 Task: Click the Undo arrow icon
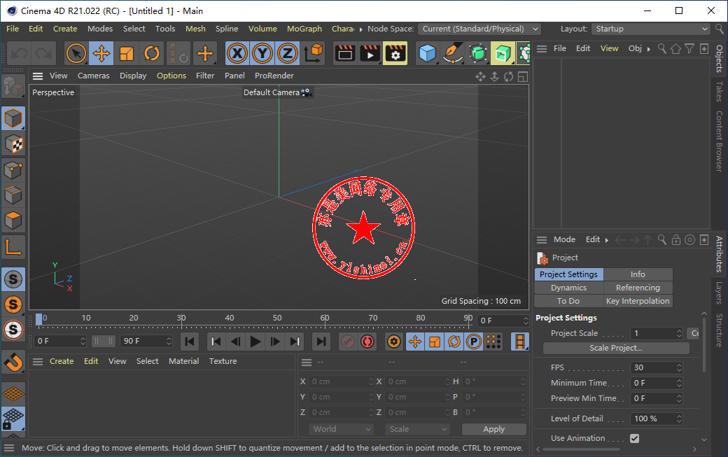coord(19,53)
